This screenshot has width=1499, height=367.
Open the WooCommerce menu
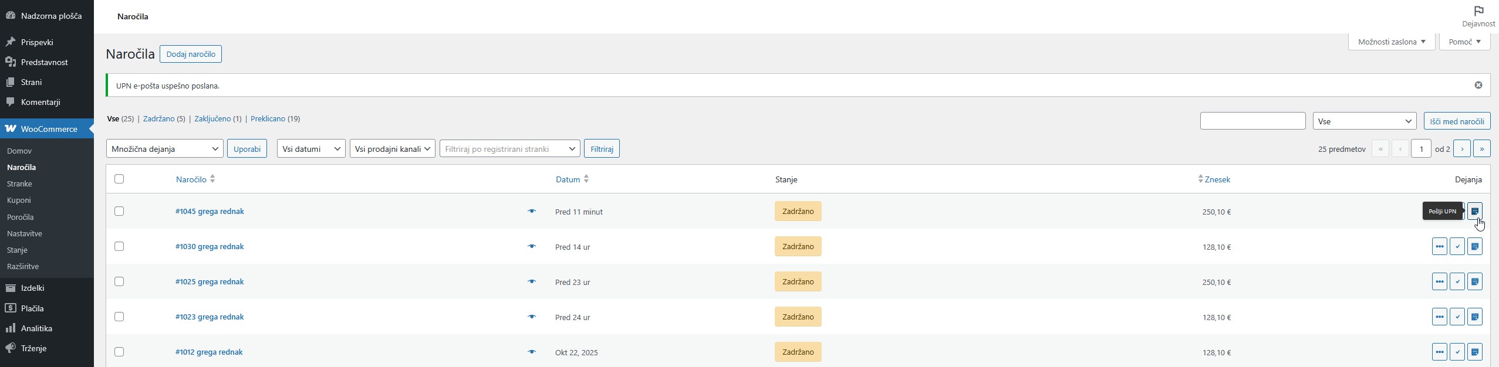point(47,129)
